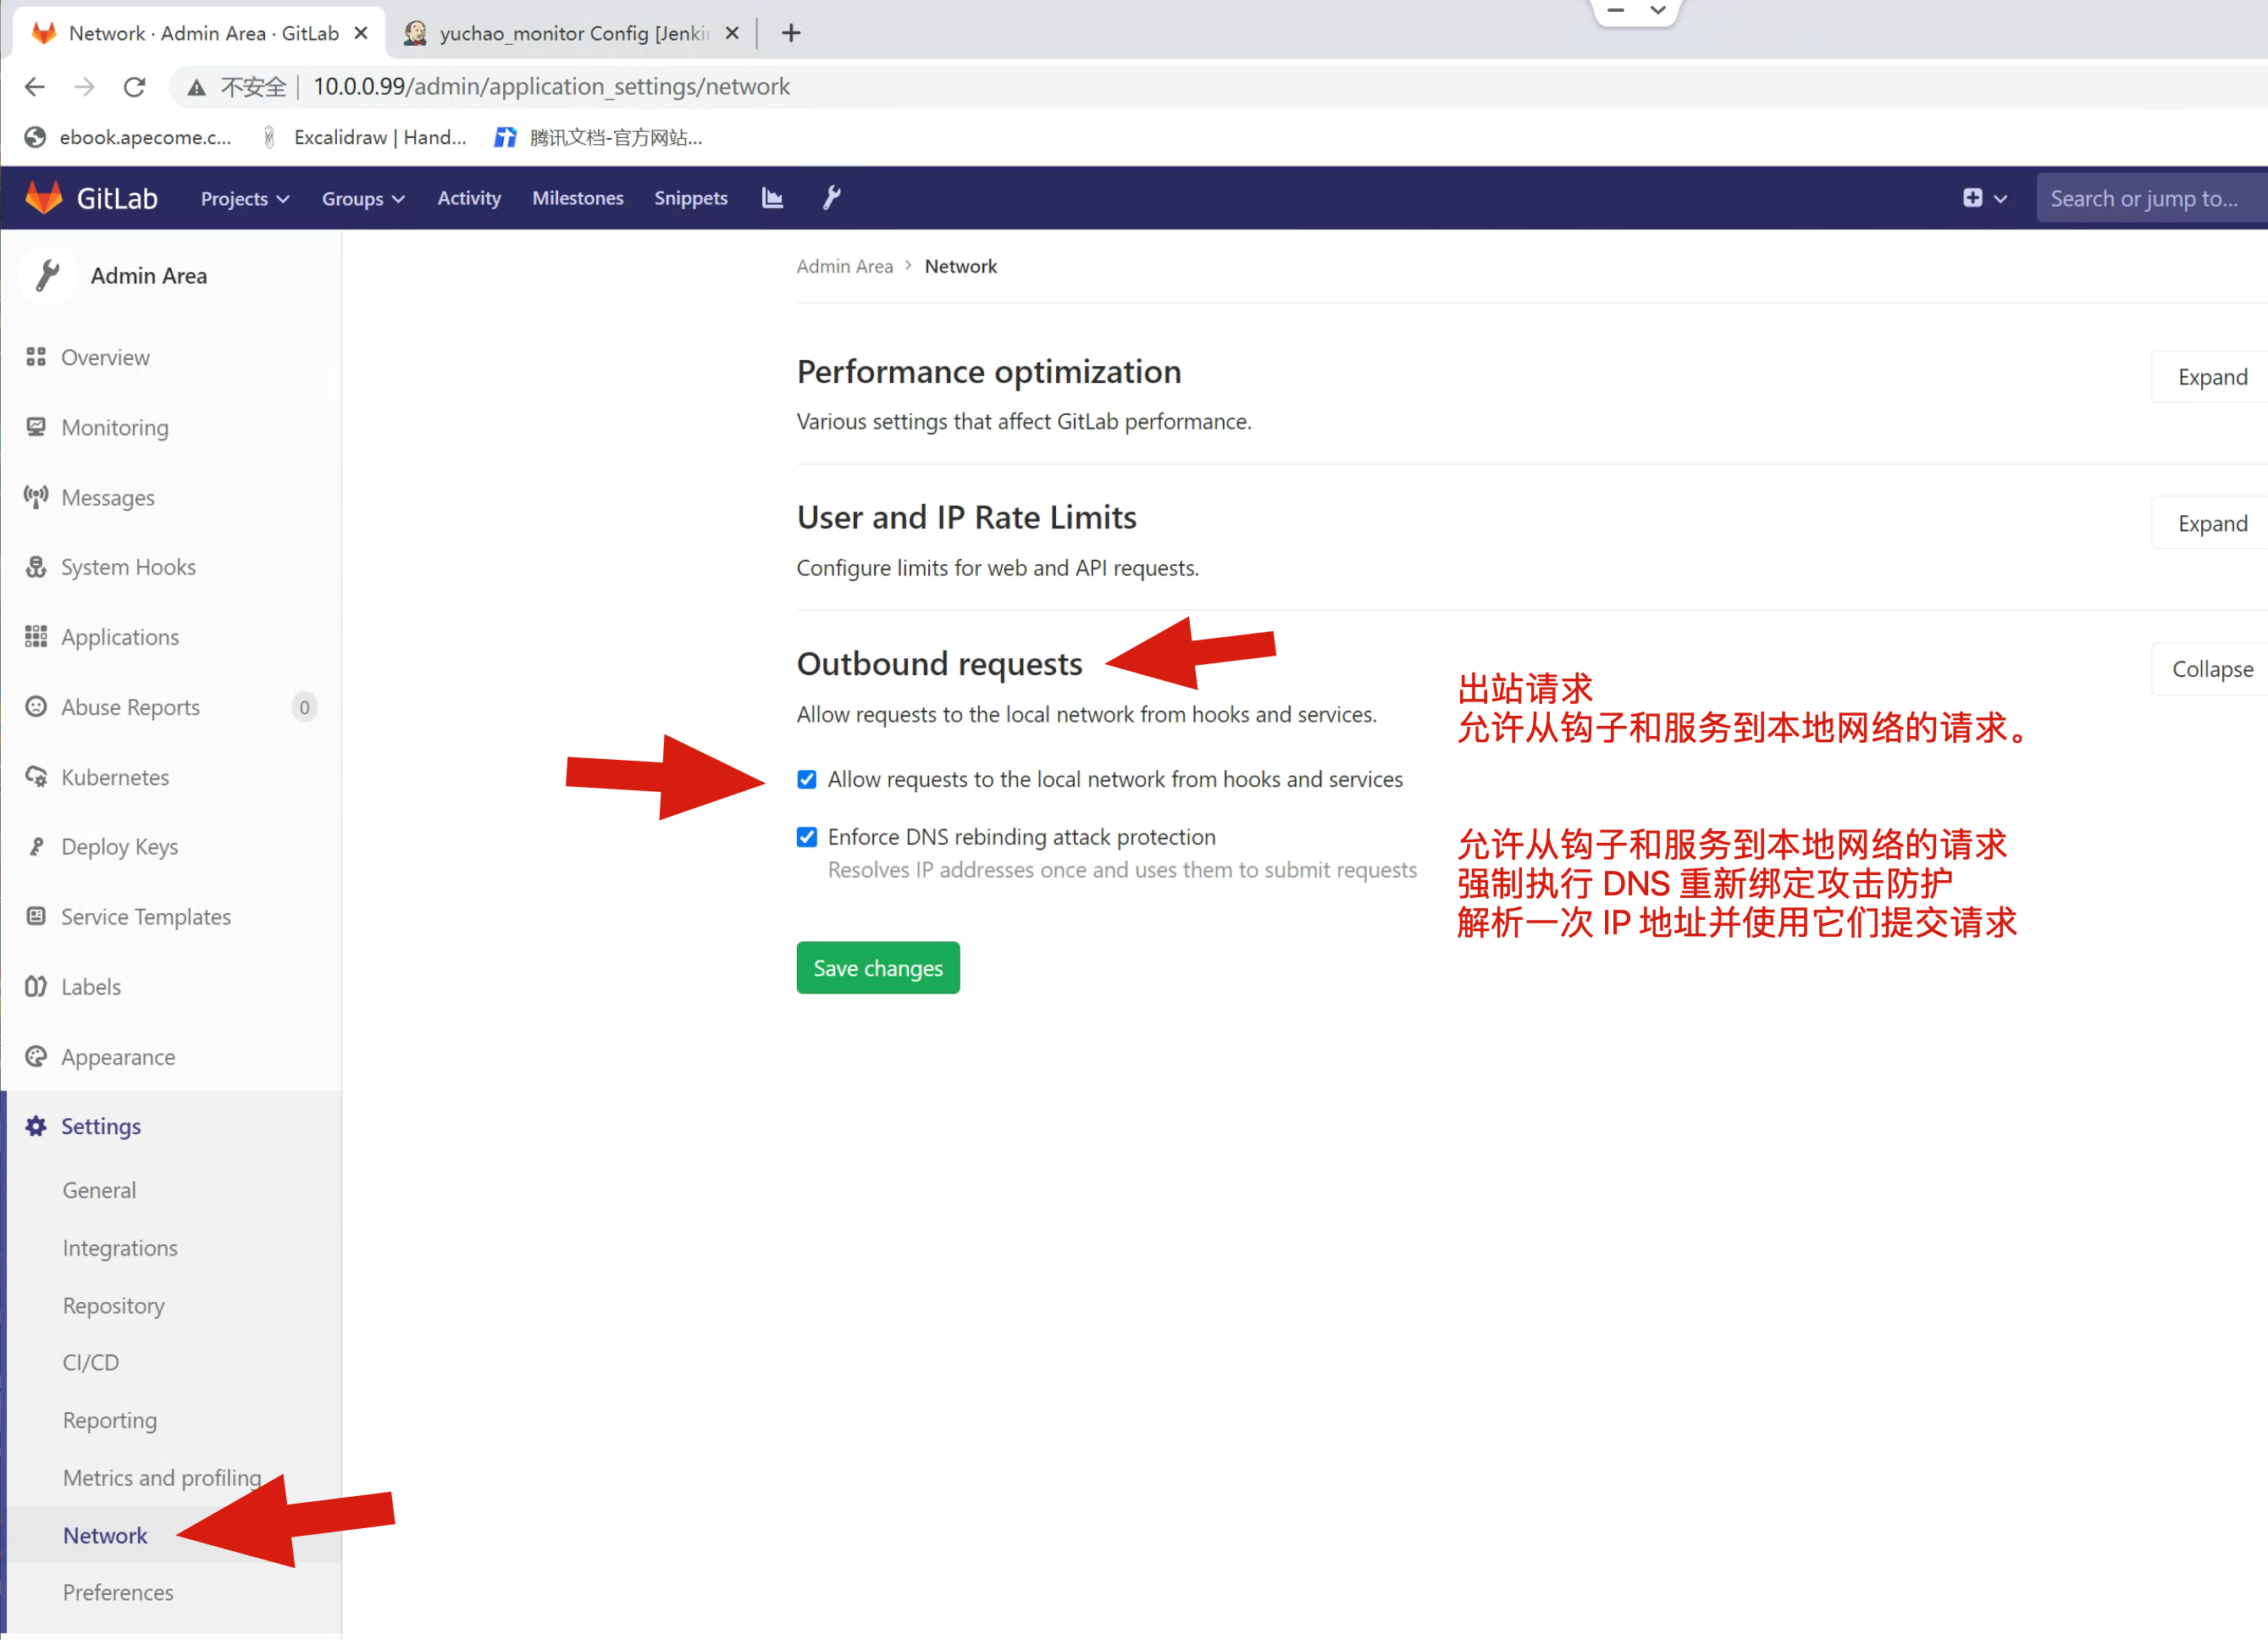2268x1640 pixels.
Task: Open Deploy Keys sidebar entry
Action: [x=119, y=847]
